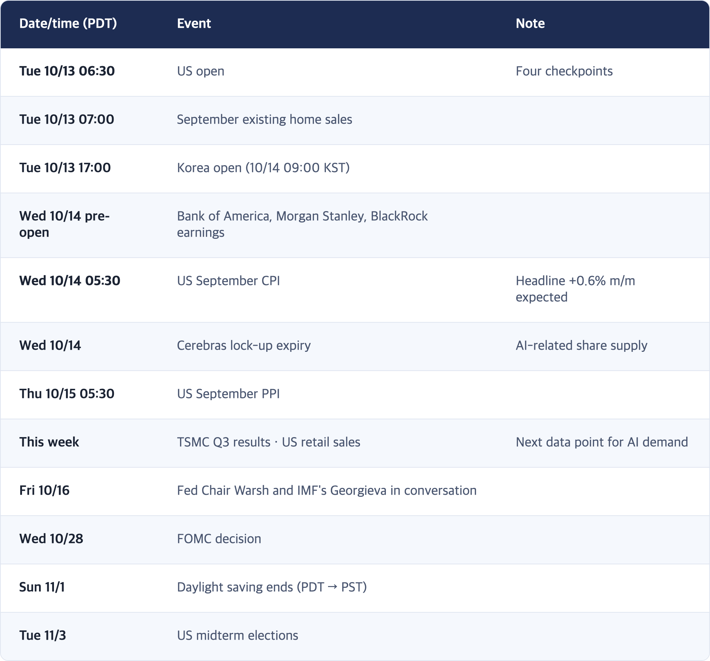The height and width of the screenshot is (661, 710).
Task: Click Fed Chair Warsh and Georgieva conversation event
Action: (x=327, y=491)
